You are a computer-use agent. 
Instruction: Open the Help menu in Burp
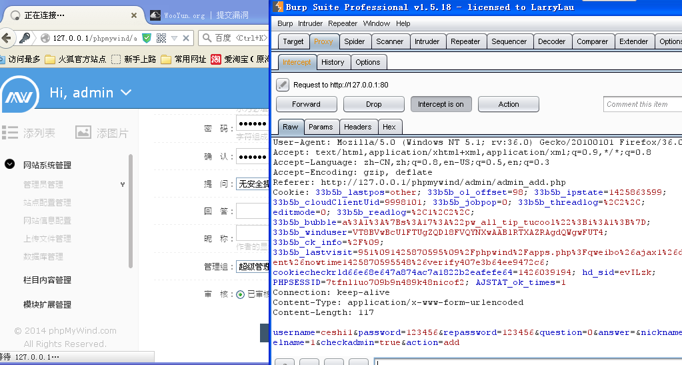(403, 23)
